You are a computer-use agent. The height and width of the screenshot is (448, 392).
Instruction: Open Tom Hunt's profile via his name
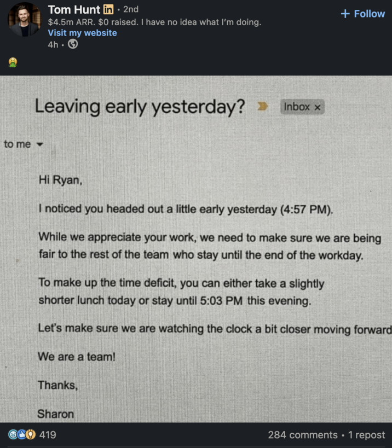tap(74, 9)
